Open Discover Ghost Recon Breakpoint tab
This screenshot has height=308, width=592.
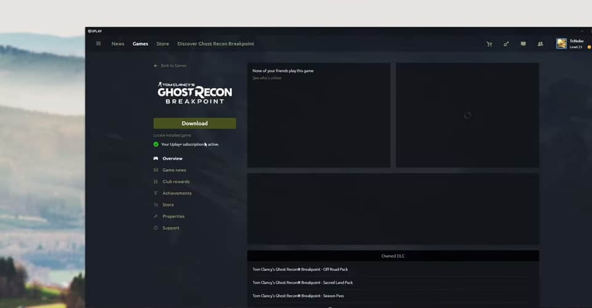pyautogui.click(x=216, y=44)
